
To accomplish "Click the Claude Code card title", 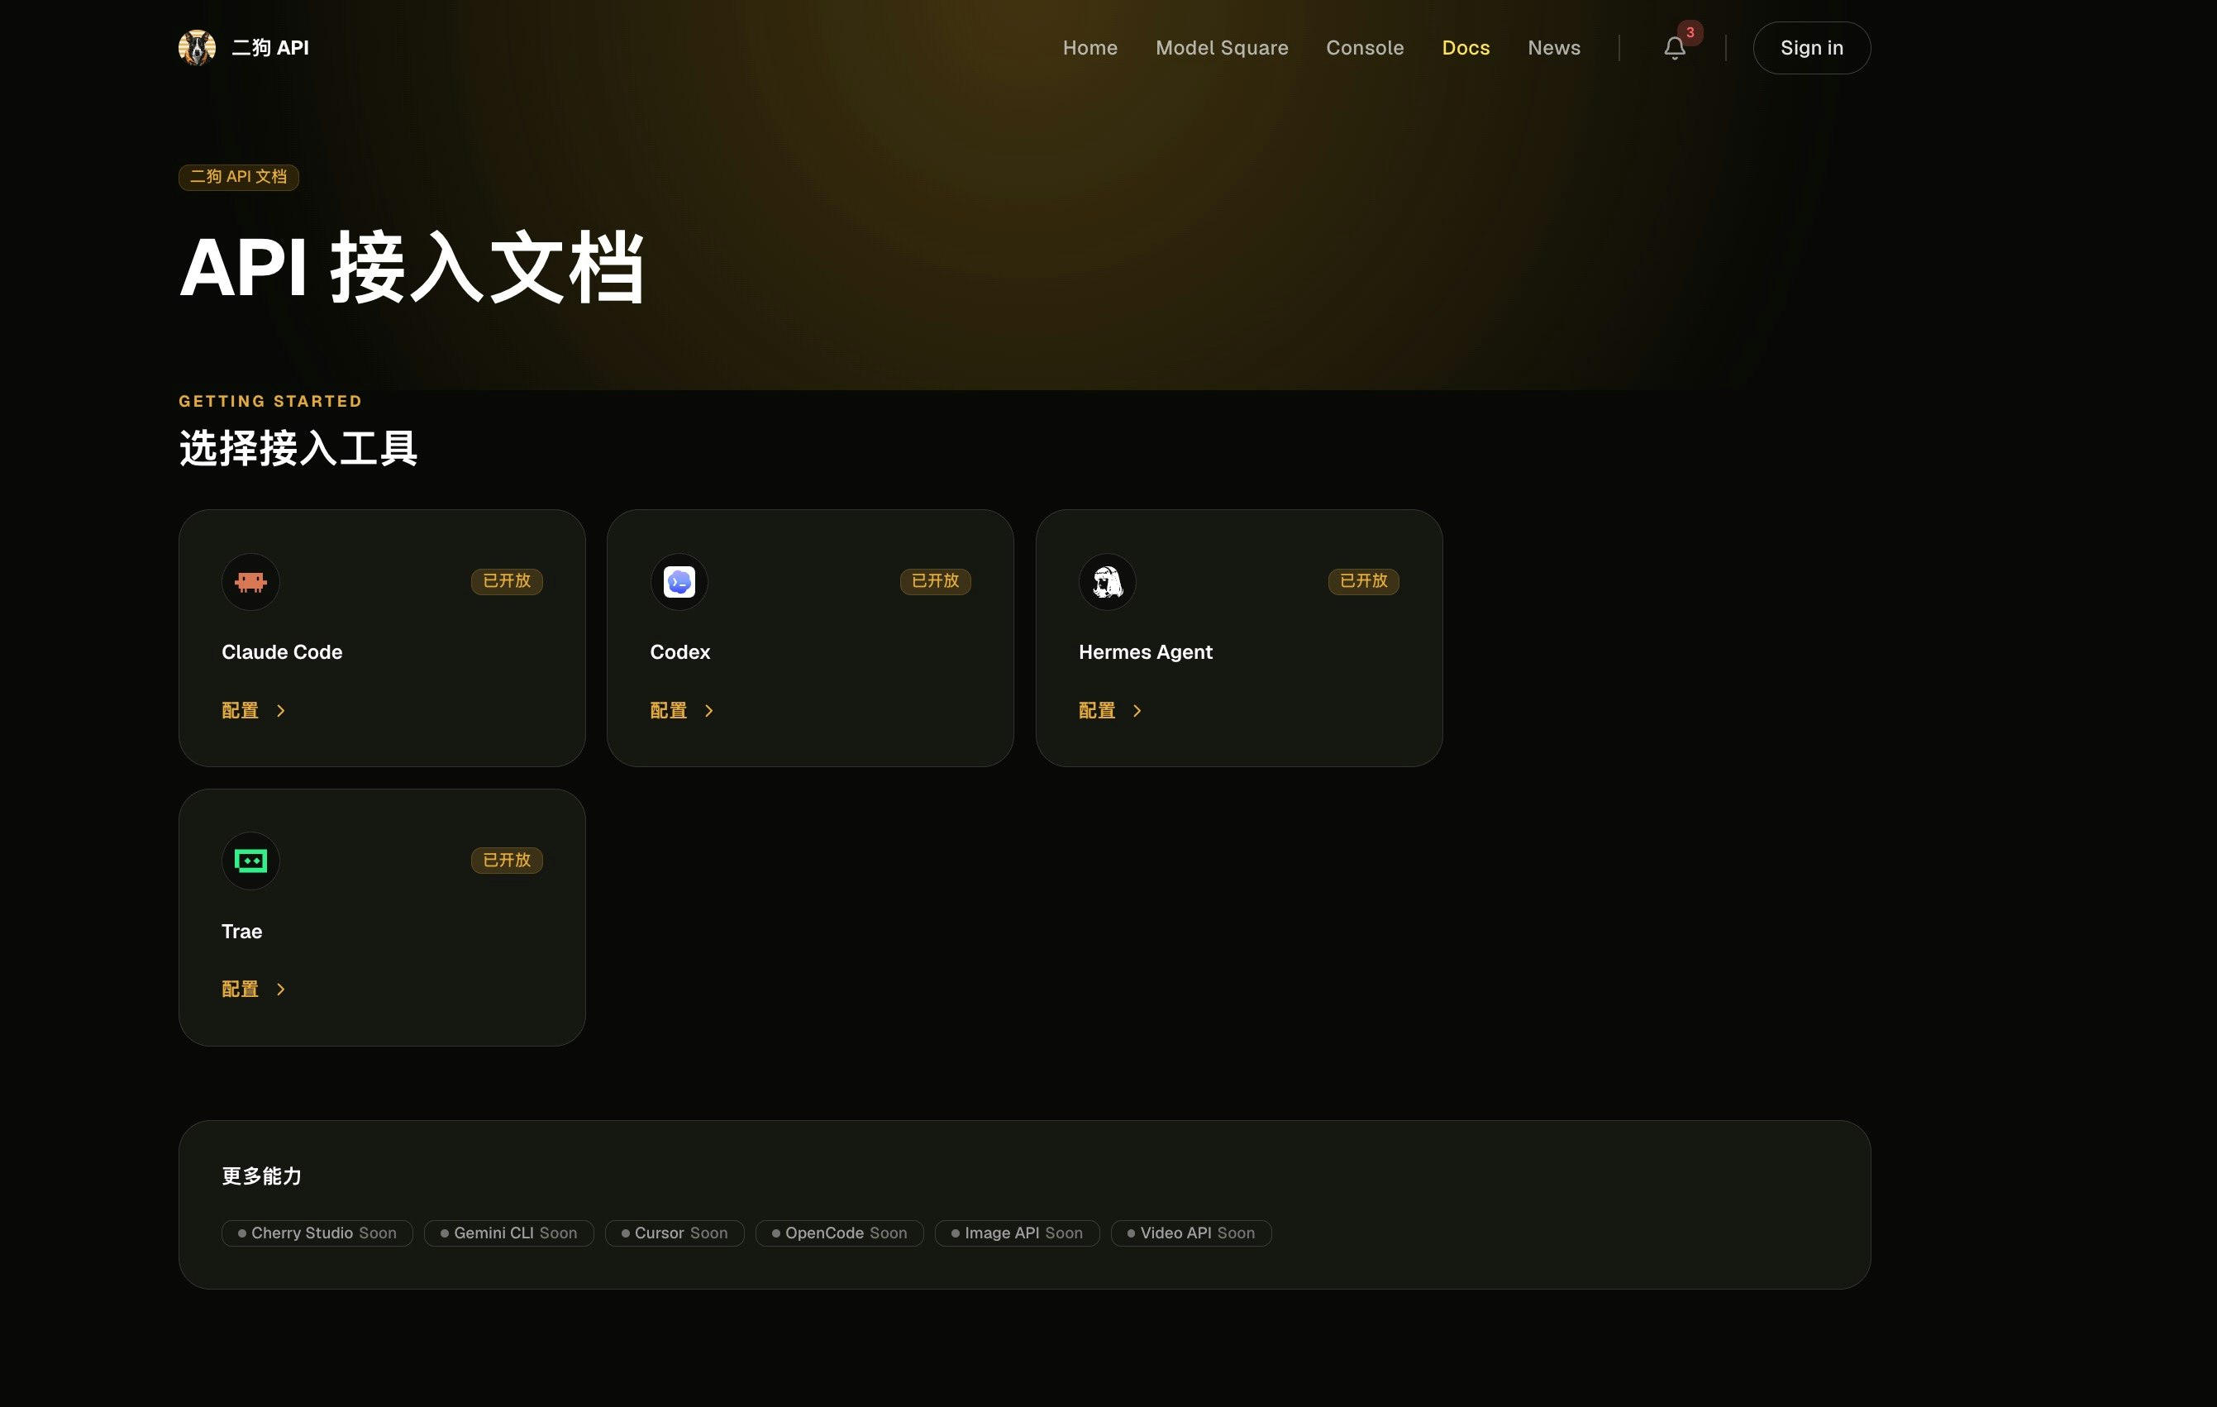I will (282, 653).
